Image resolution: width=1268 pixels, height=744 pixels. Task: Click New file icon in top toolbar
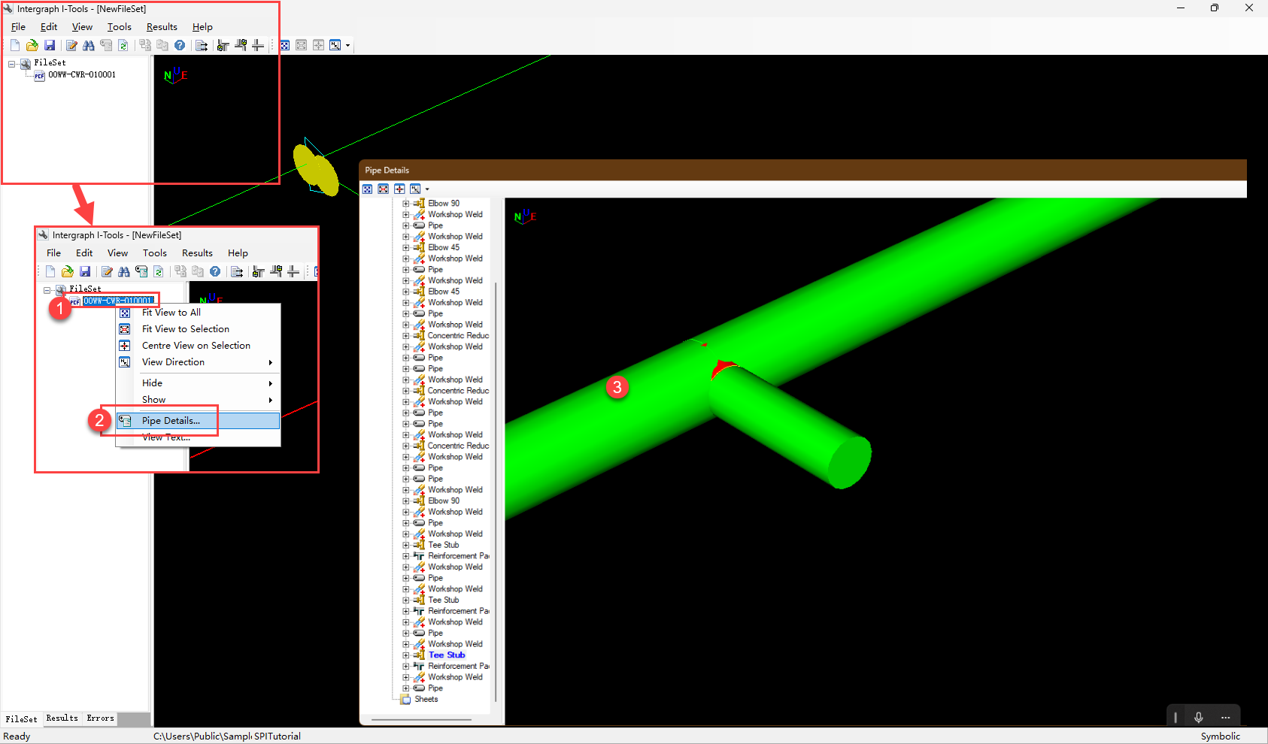(x=15, y=45)
